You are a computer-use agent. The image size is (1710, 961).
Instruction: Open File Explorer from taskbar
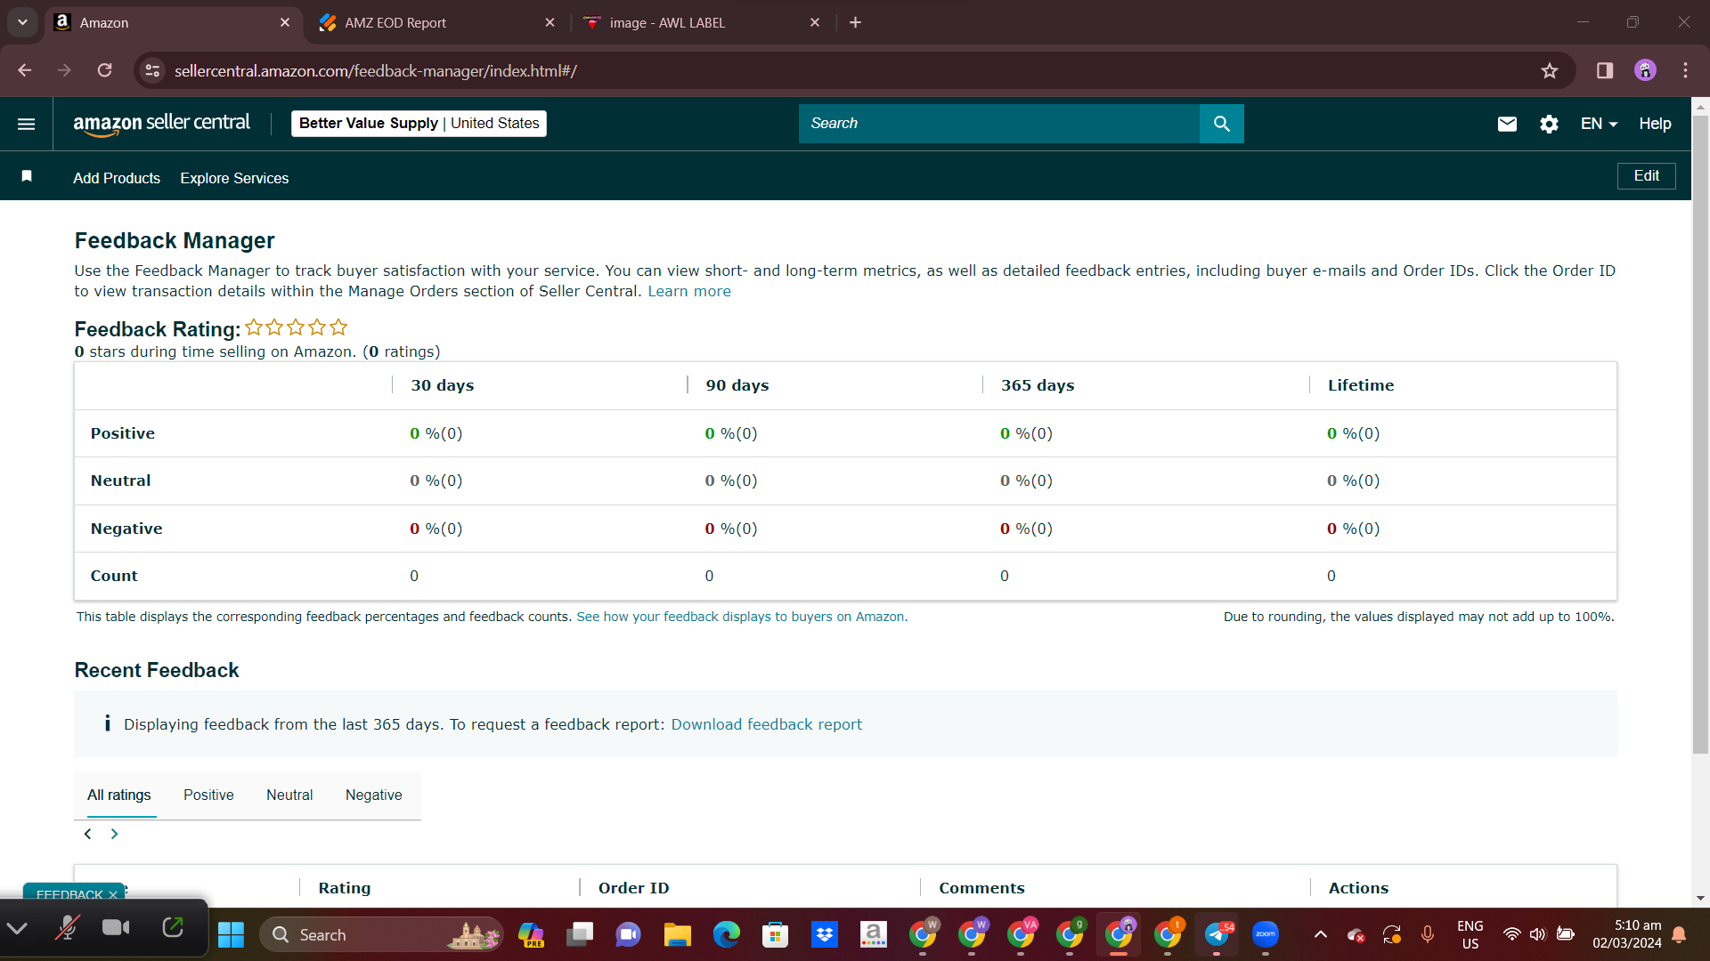[x=677, y=934]
